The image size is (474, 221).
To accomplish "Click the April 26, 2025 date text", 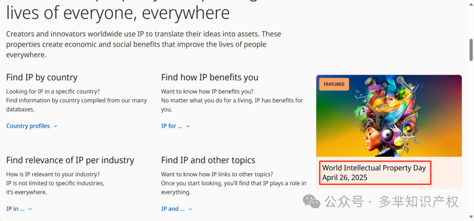I will pos(345,178).
